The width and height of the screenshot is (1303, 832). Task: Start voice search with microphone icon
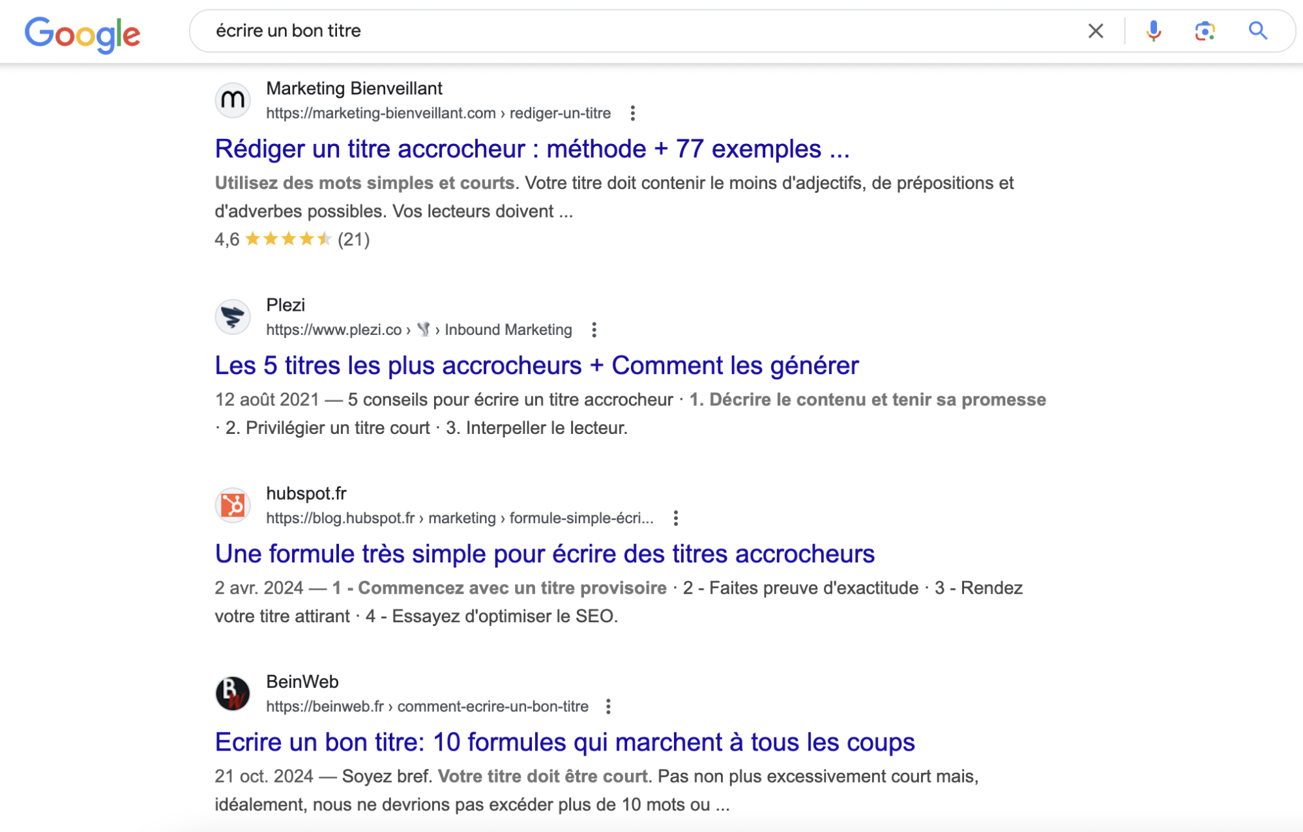[x=1153, y=31]
